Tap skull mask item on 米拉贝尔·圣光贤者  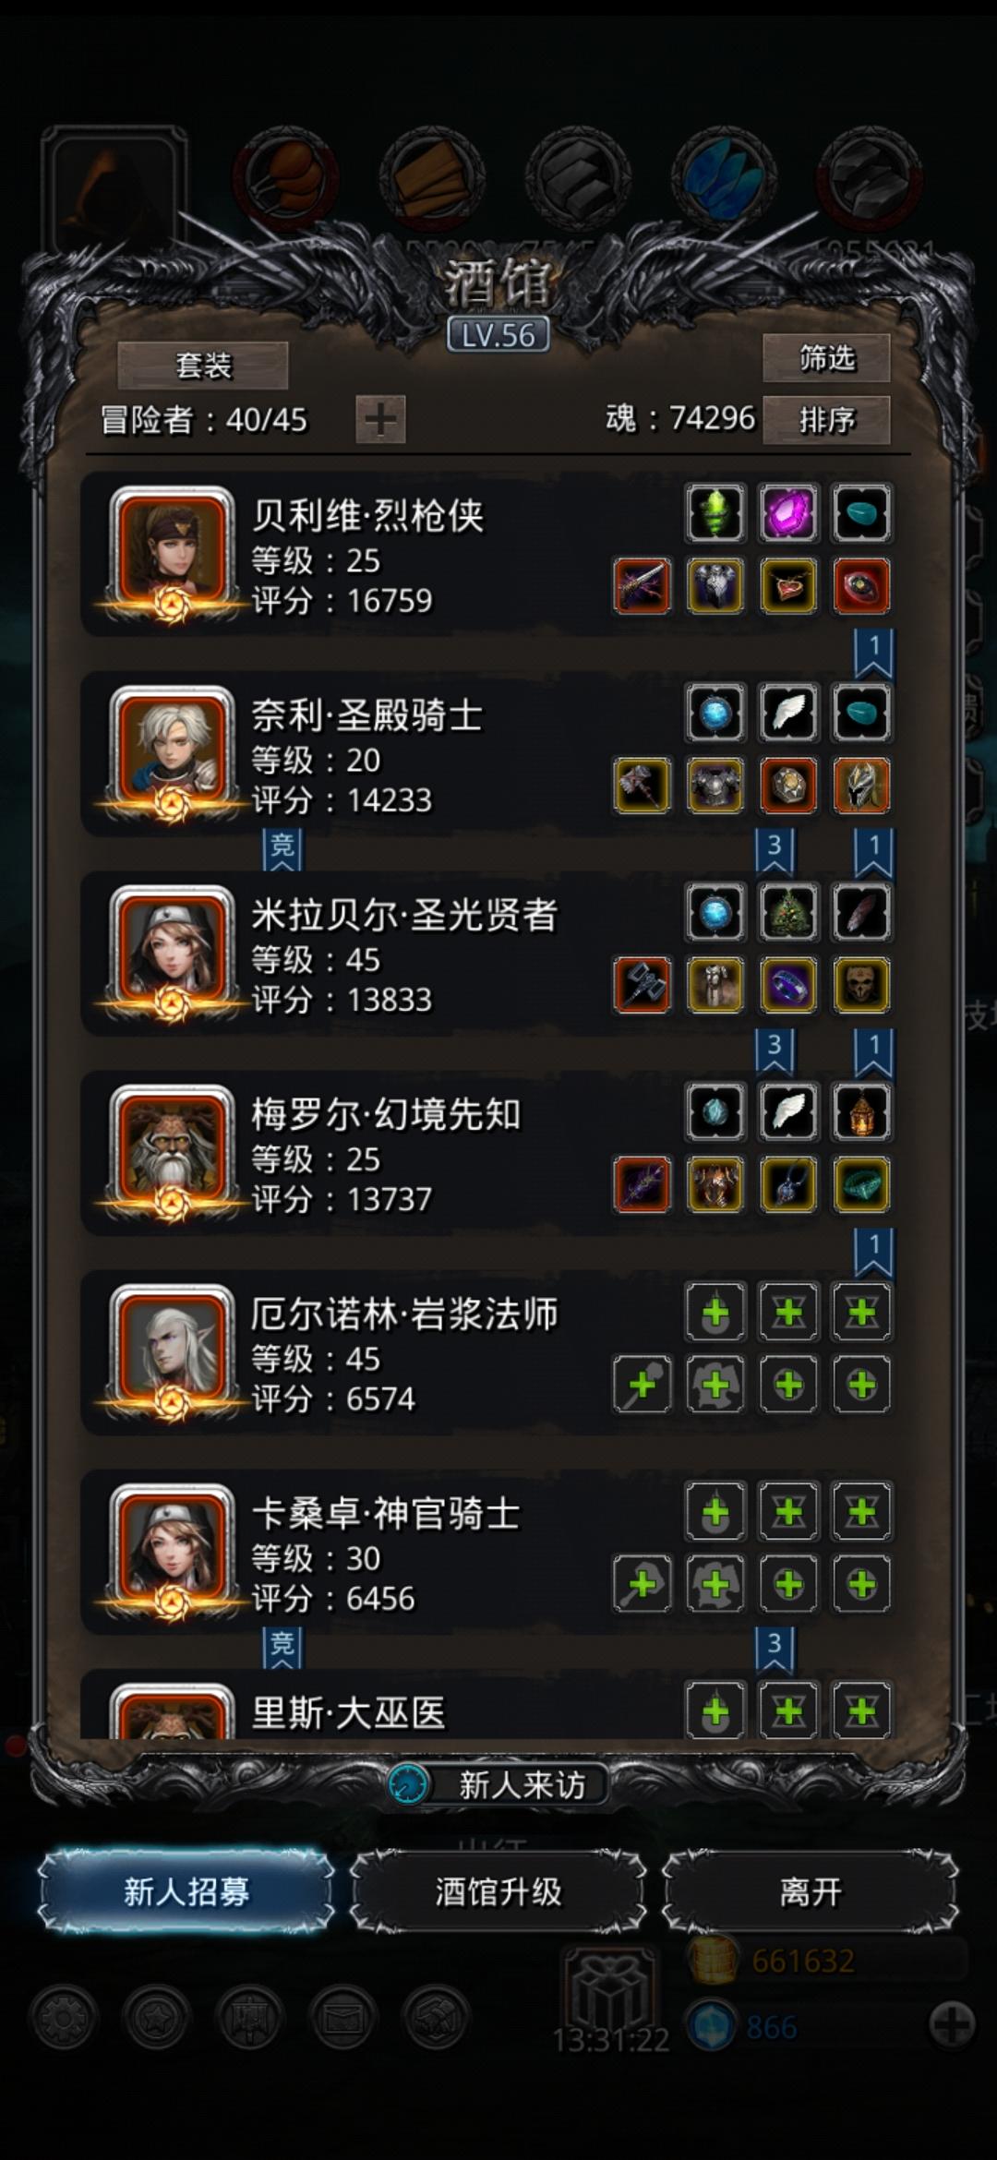click(861, 985)
